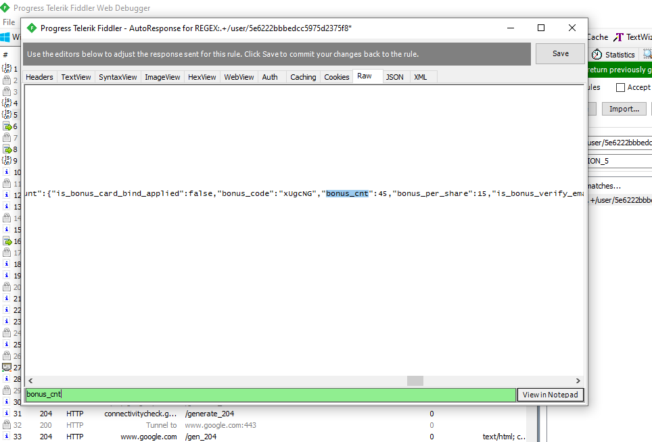
Task: Toggle the Accept checkbox in the AutoResponder panel
Action: tap(620, 87)
